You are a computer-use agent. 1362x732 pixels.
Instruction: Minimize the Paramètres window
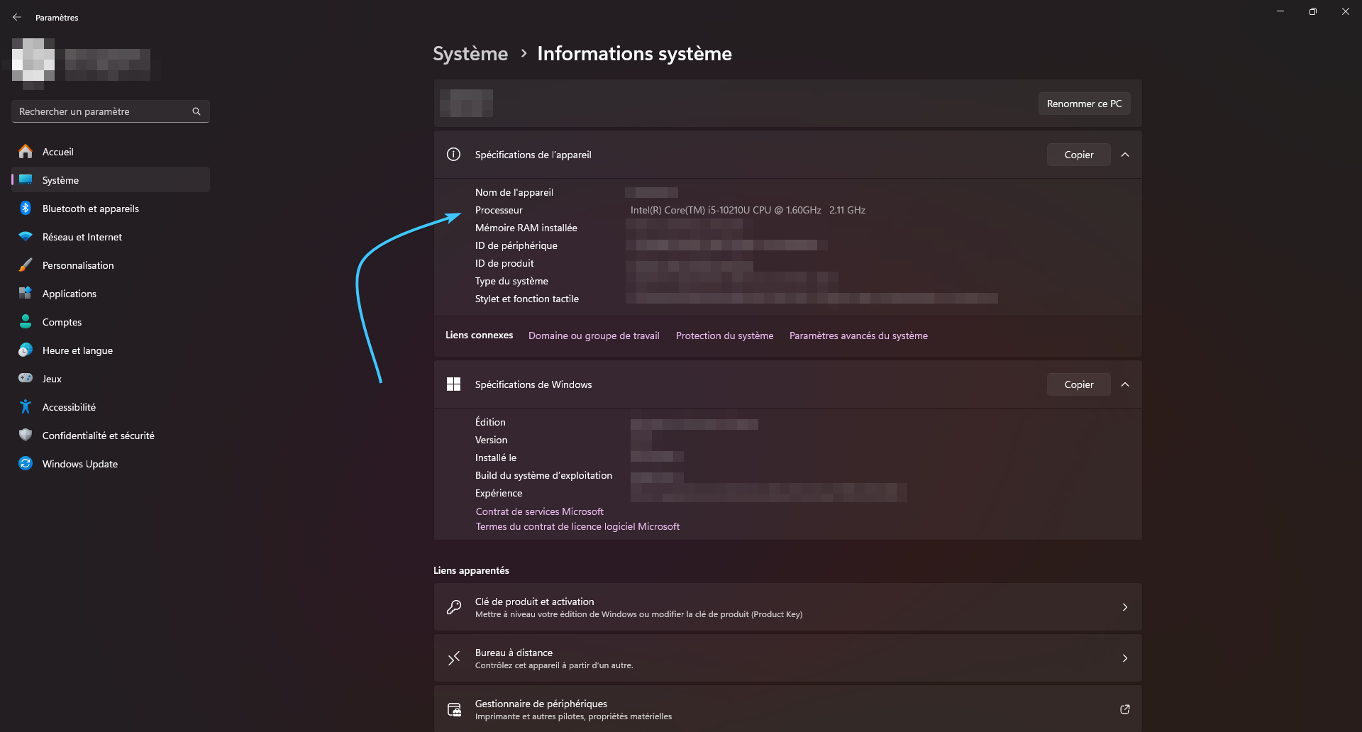coord(1280,11)
